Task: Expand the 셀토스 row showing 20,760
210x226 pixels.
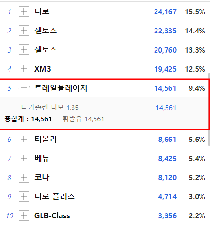Action: point(24,50)
